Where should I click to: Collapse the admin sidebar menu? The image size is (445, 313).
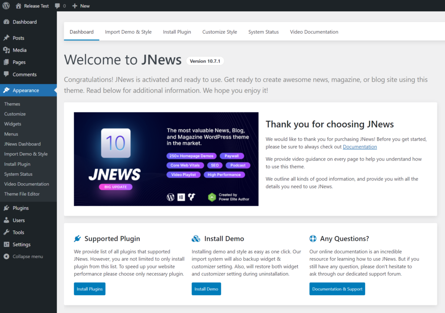click(x=7, y=256)
